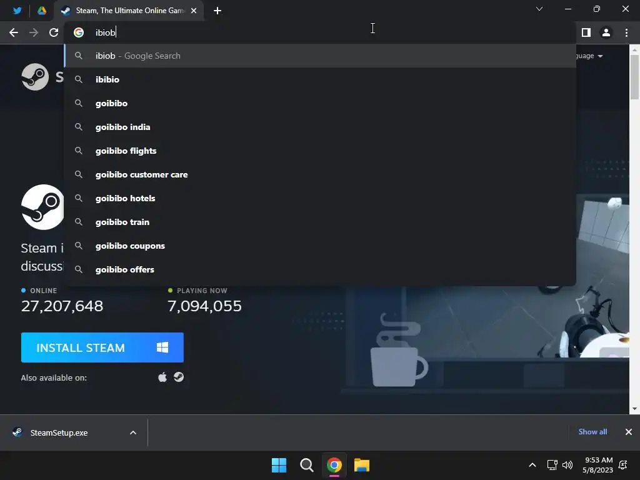Go back to previous page
640x480 pixels.
pos(14,32)
